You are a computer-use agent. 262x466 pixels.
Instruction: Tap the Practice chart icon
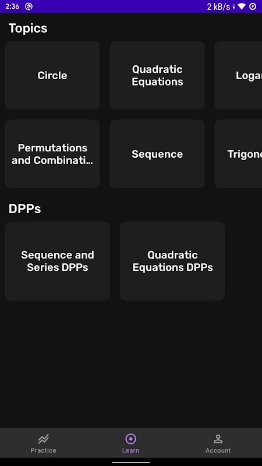(x=43, y=439)
